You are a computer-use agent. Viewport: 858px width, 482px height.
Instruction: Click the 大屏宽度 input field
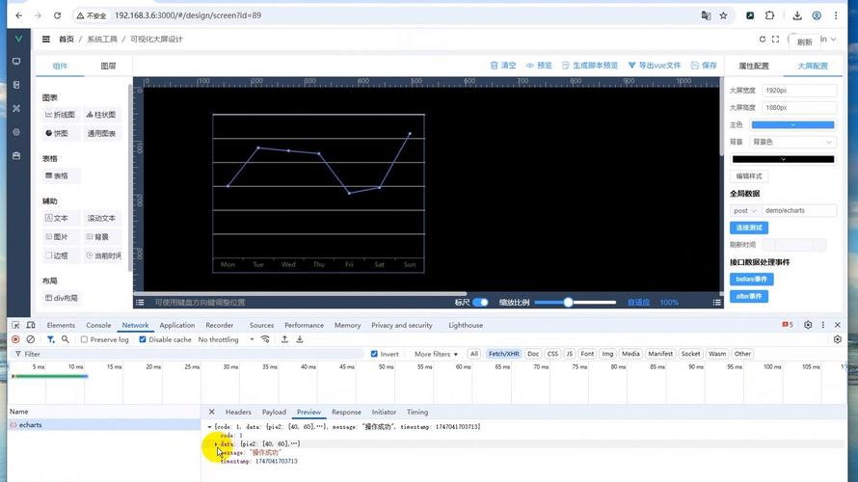point(799,91)
